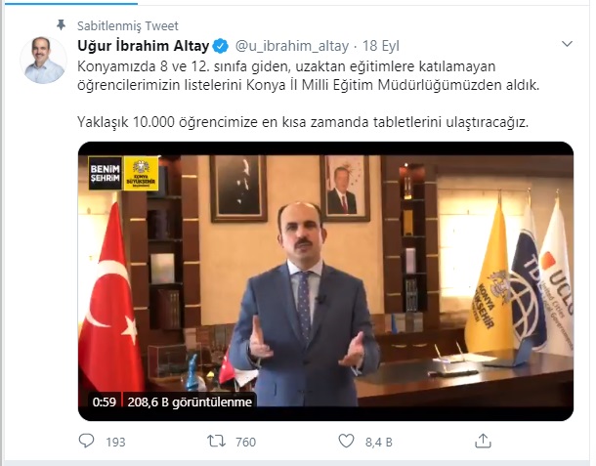Viewport: 596px width, 466px height.
Task: Click the 0:59 video duration badge
Action: [105, 402]
